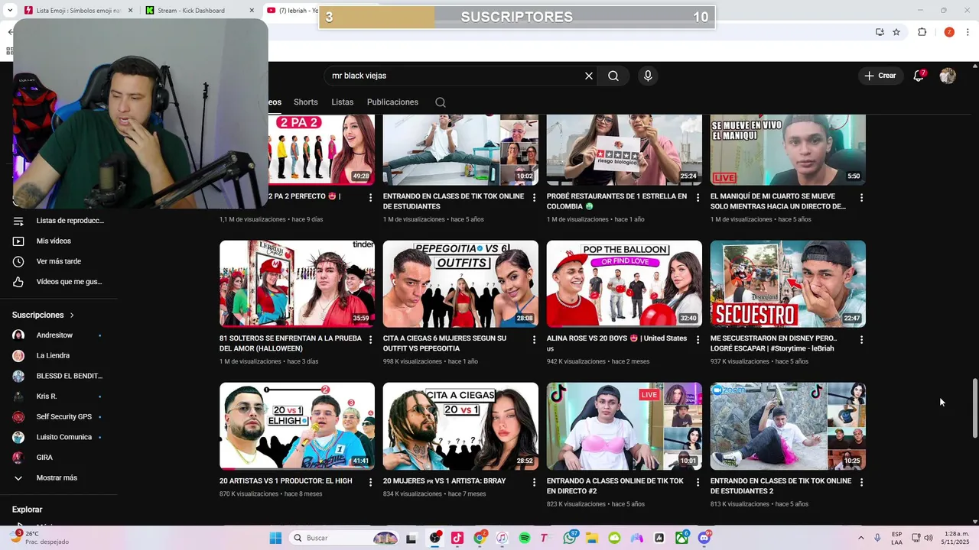
Task: Open PEPEGOITIA VS 6 OUTFITS thumbnail
Action: click(x=460, y=284)
